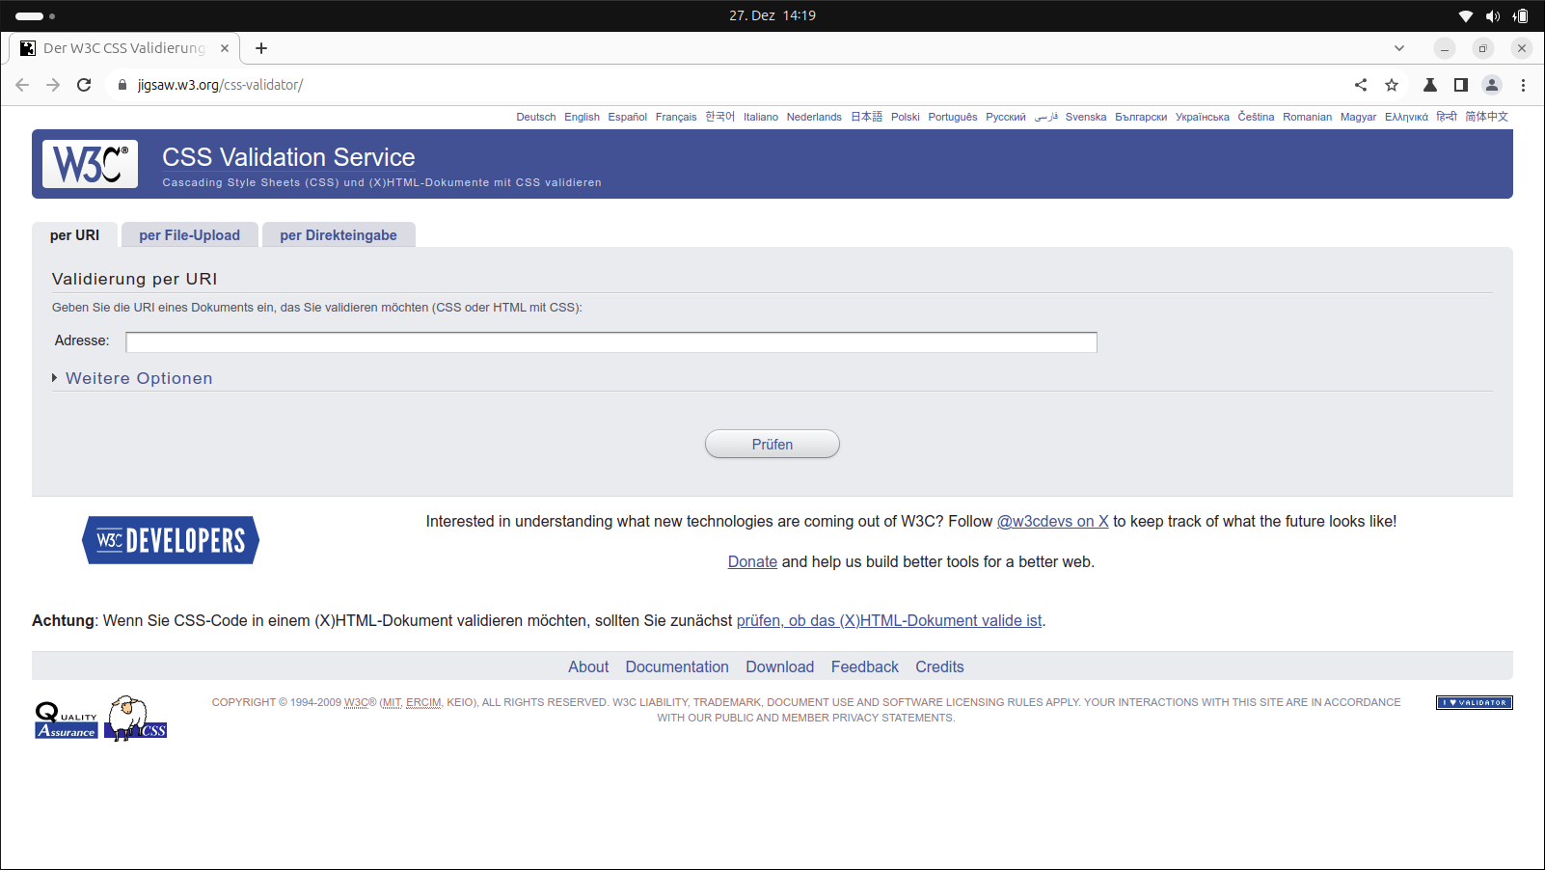Switch language to Čeština
The height and width of the screenshot is (870, 1545).
point(1256,117)
